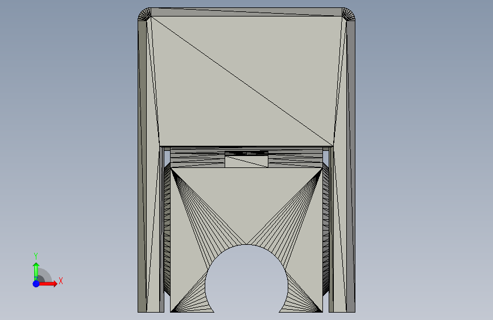This screenshot has width=493, height=320.
Task: Select the small rectangular face at the model center
Action: pyautogui.click(x=247, y=161)
